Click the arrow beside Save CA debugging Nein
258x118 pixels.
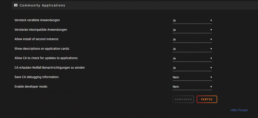pos(211,77)
